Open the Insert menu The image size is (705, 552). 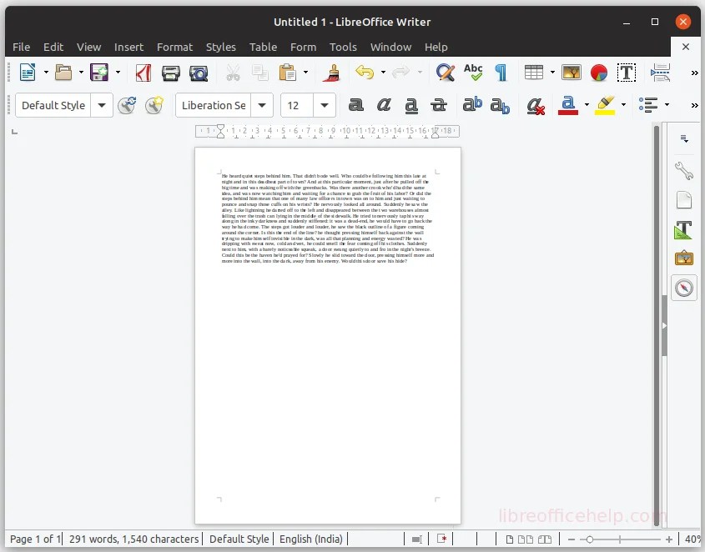point(128,47)
